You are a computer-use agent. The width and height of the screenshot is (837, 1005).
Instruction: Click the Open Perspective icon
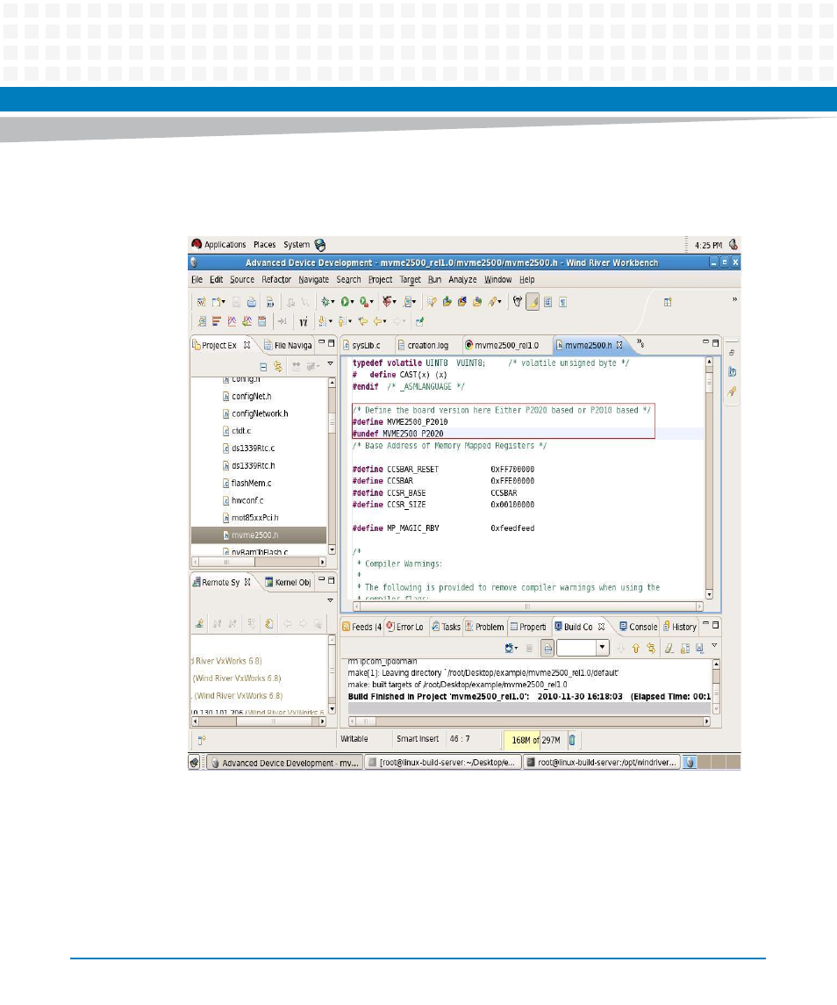tap(668, 302)
